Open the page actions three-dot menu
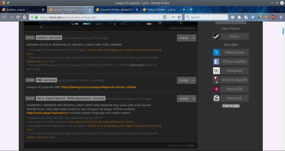Image resolution: width=285 pixels, height=151 pixels. (173, 17)
